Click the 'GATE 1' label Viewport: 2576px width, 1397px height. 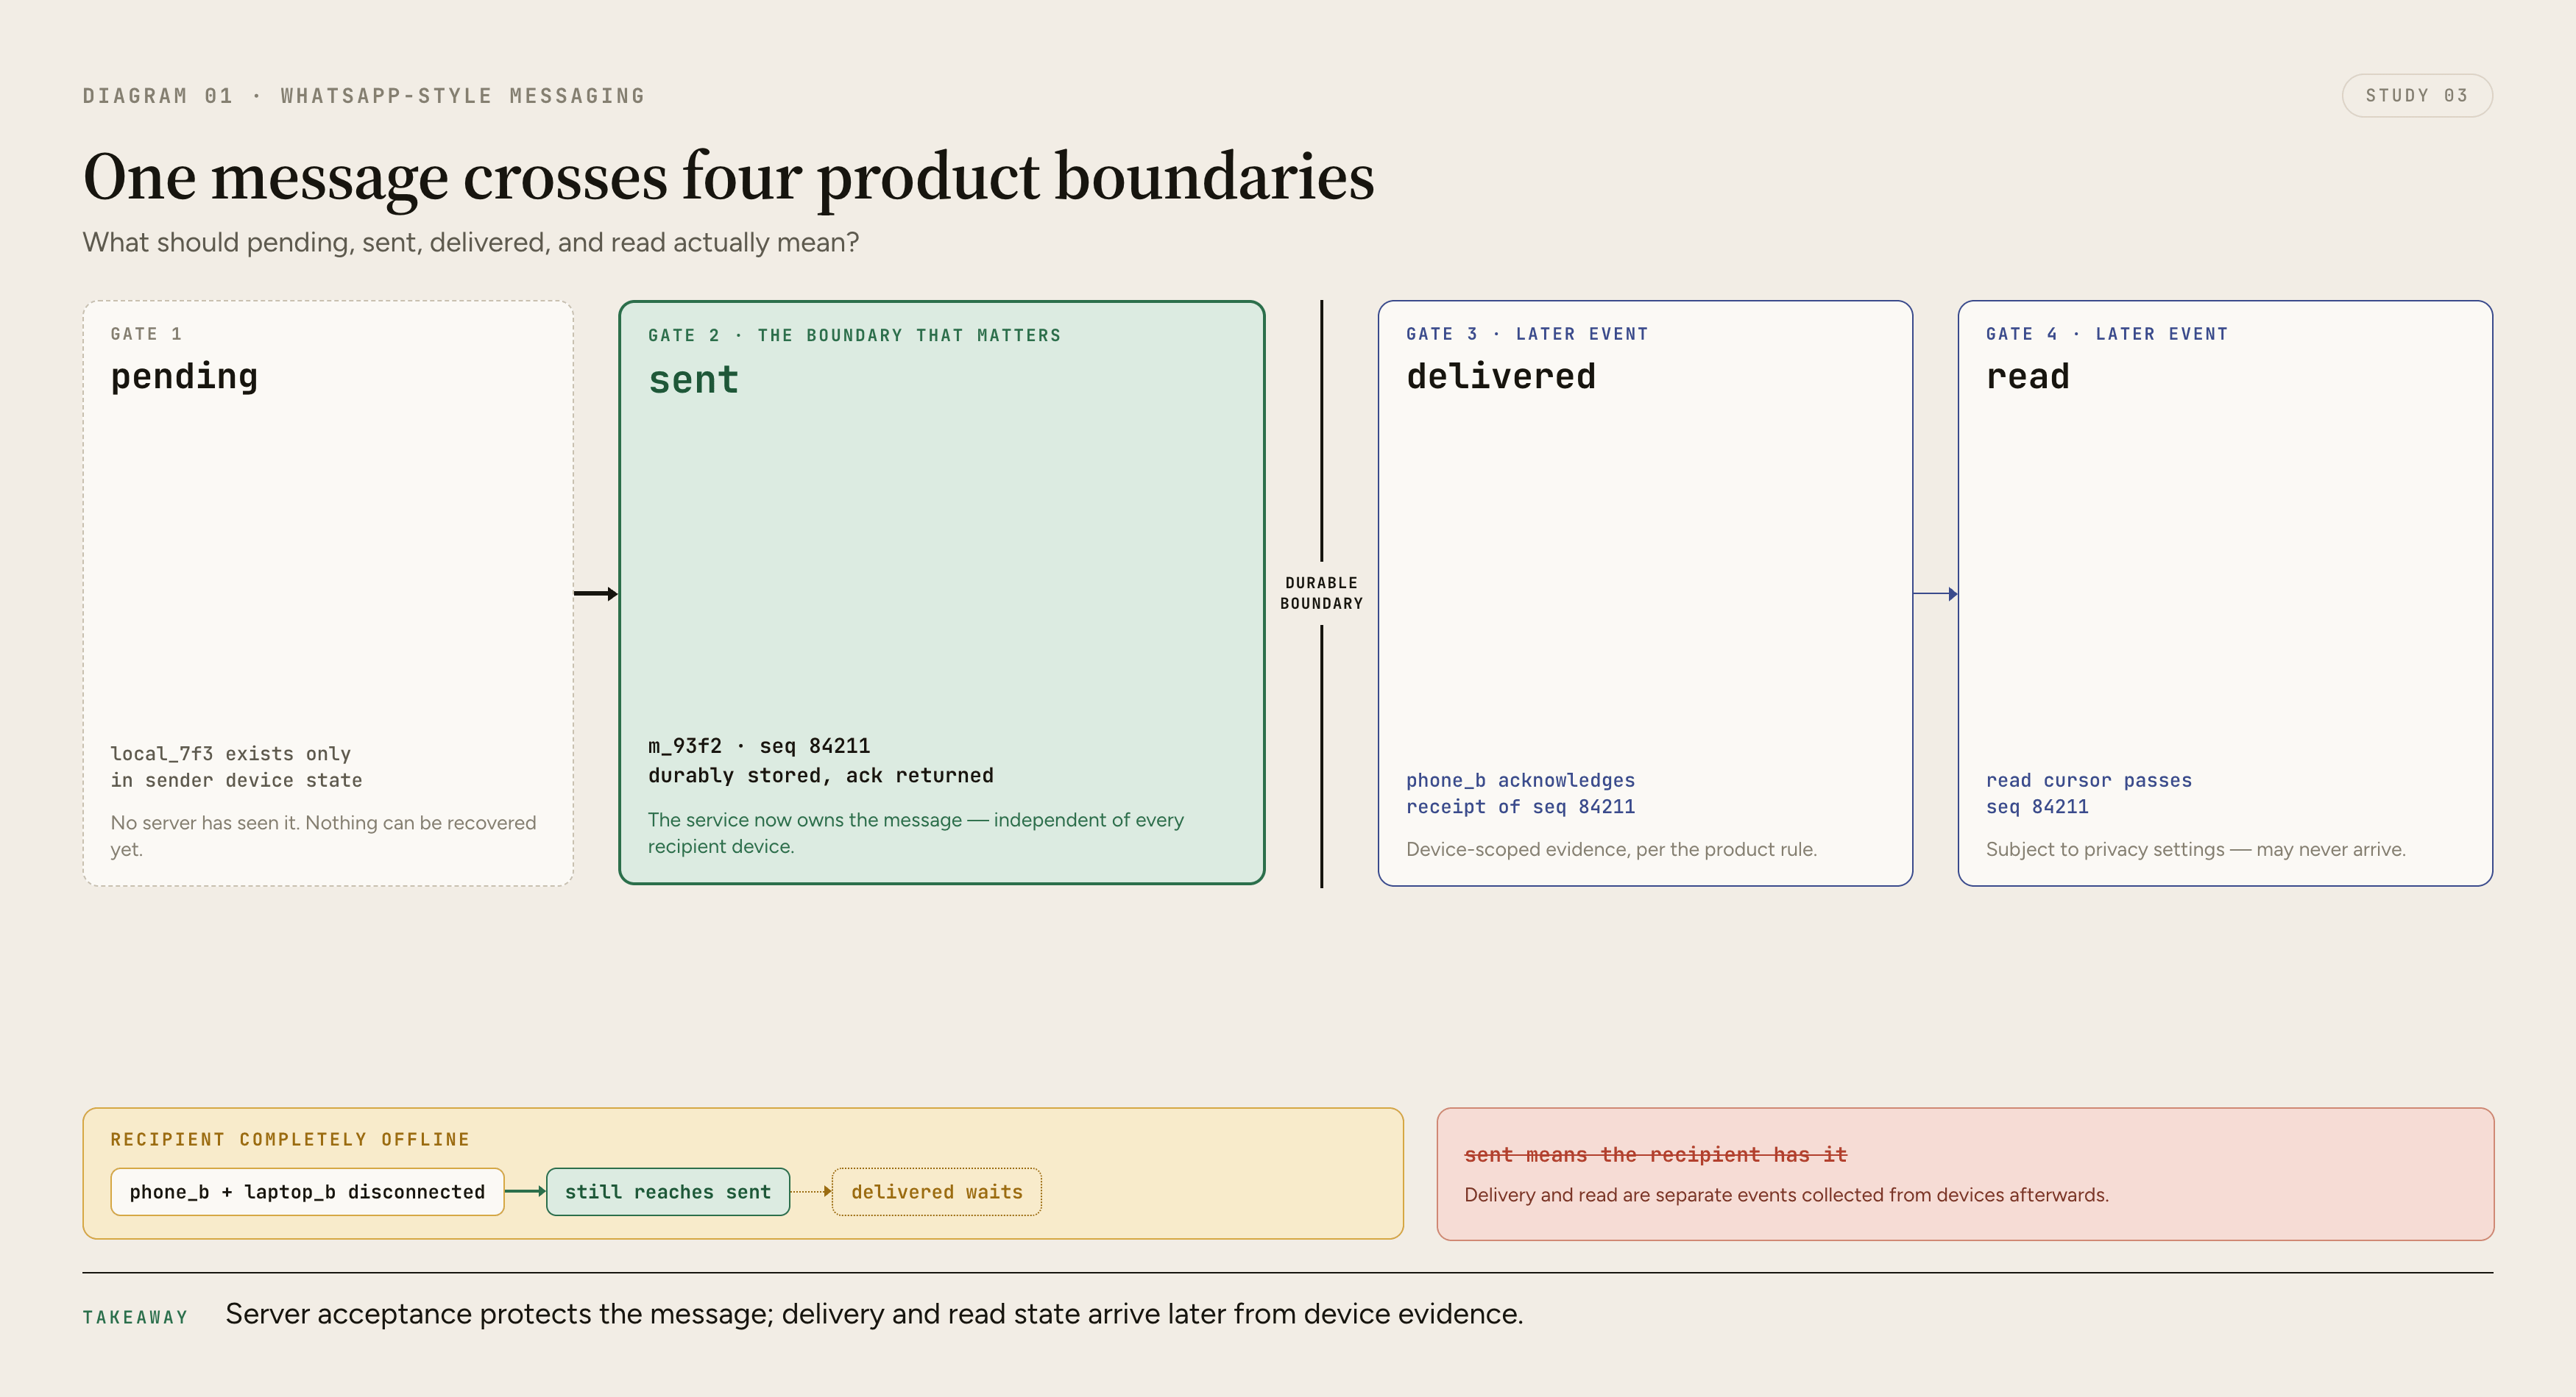(x=146, y=335)
